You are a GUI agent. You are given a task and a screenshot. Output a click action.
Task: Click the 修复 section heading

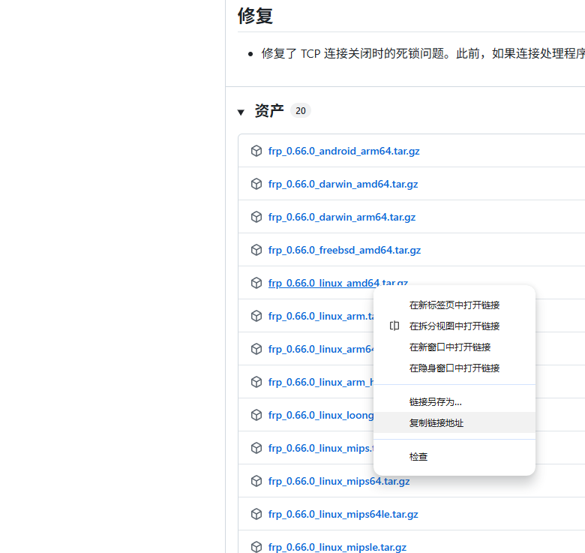point(255,16)
